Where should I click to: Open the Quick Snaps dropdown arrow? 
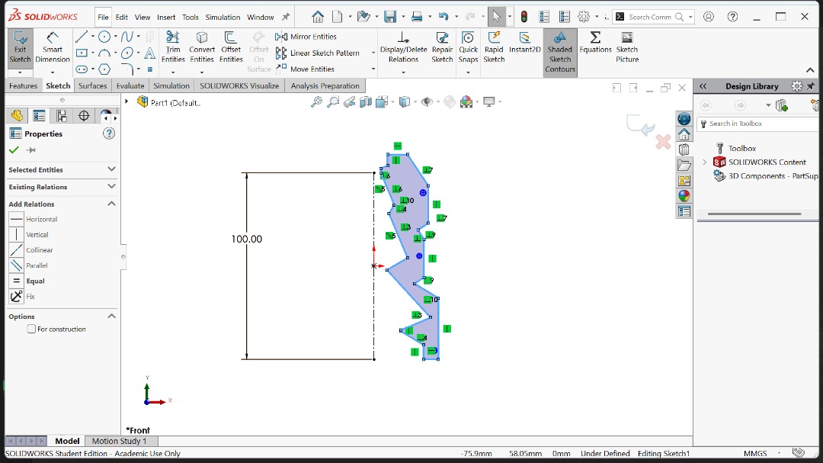(468, 72)
